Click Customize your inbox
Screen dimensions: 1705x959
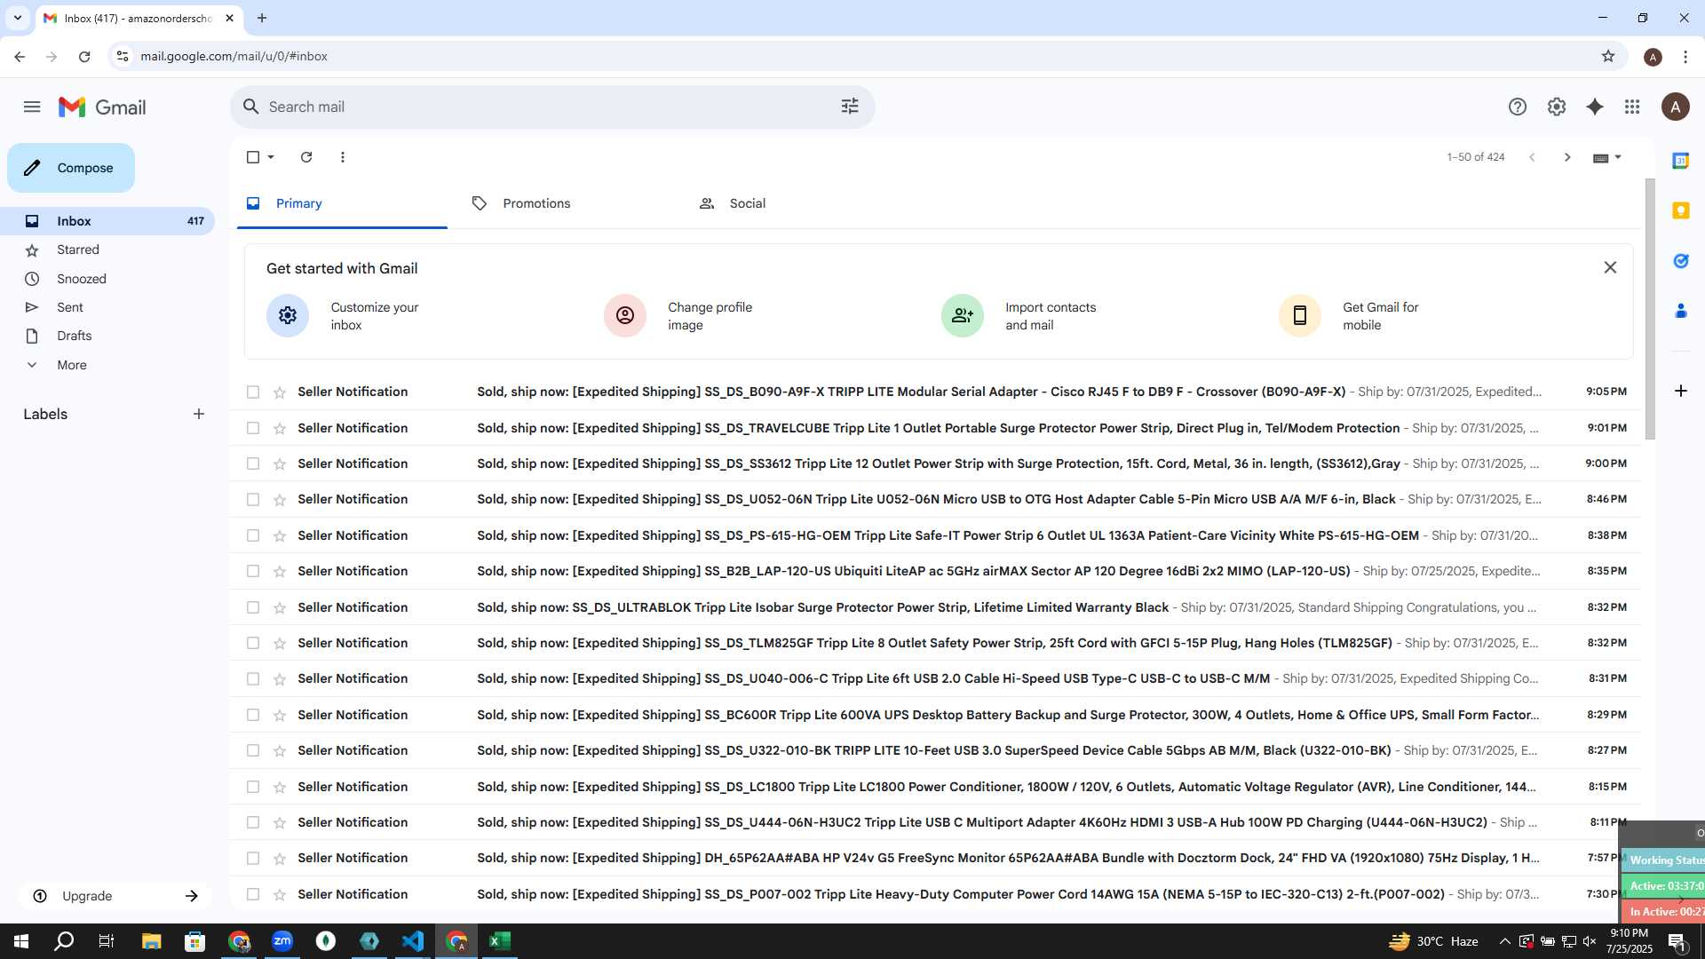coord(343,316)
